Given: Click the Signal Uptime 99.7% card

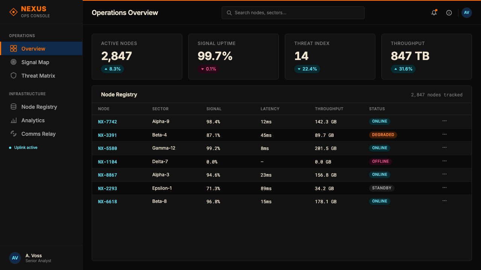Looking at the screenshot, I should click(233, 57).
